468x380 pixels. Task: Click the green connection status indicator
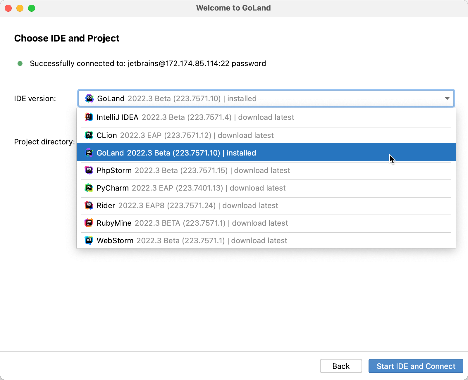[20, 63]
